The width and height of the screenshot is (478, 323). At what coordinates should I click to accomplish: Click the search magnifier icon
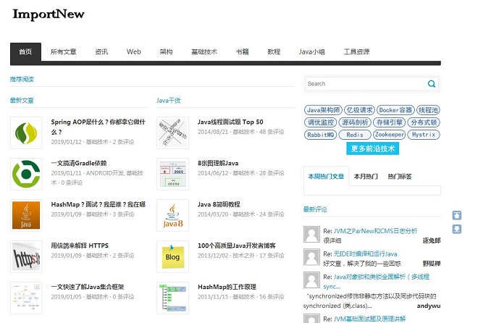coord(432,84)
